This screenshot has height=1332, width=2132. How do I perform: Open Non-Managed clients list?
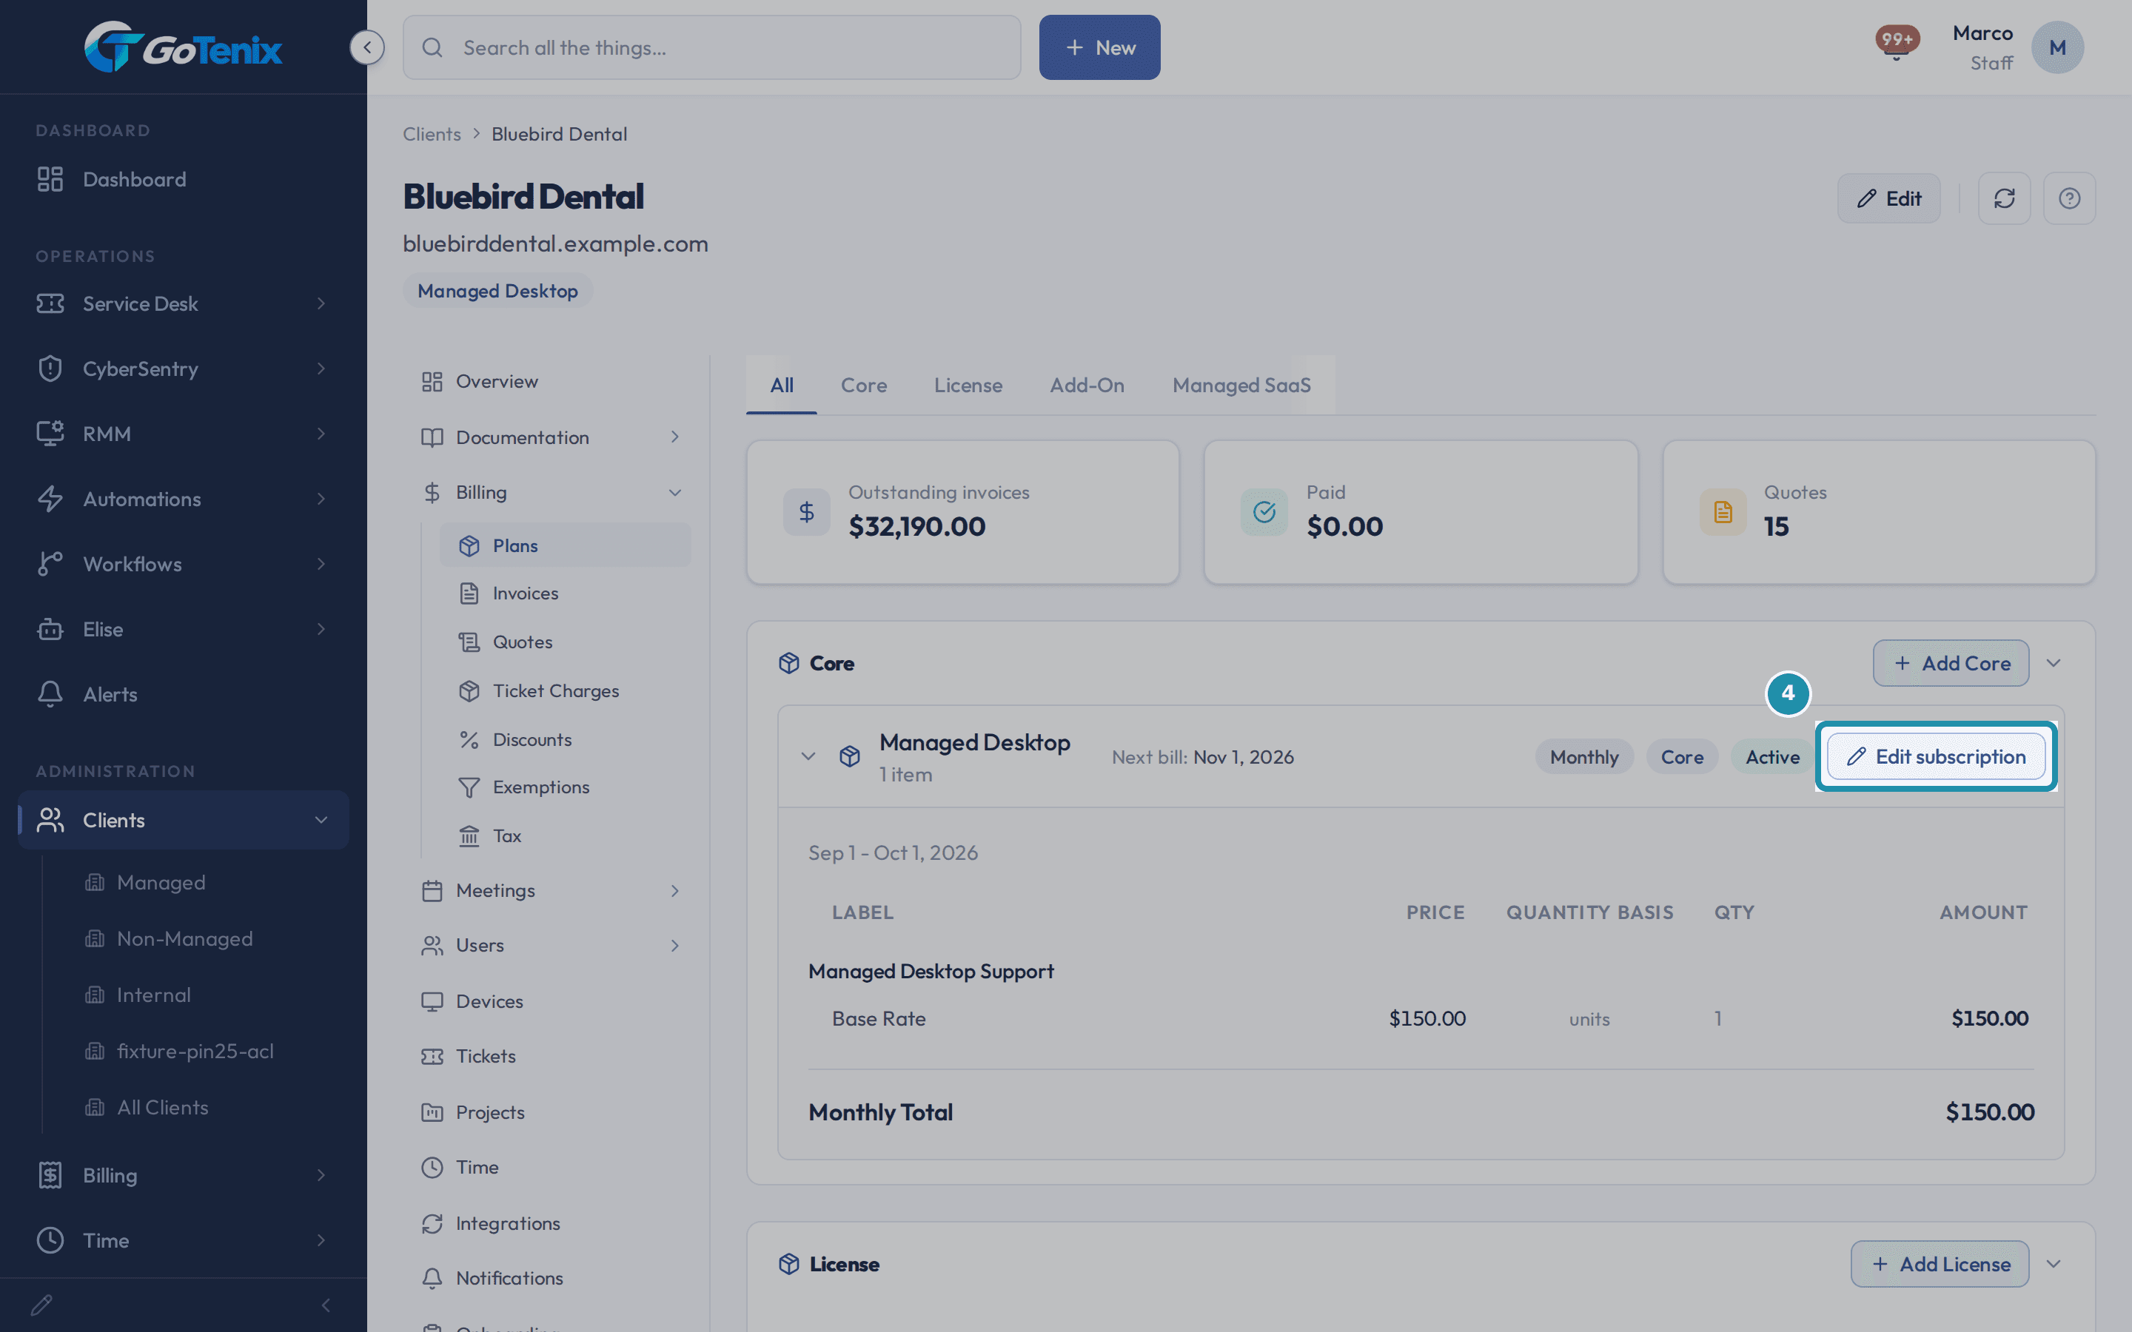(x=184, y=938)
